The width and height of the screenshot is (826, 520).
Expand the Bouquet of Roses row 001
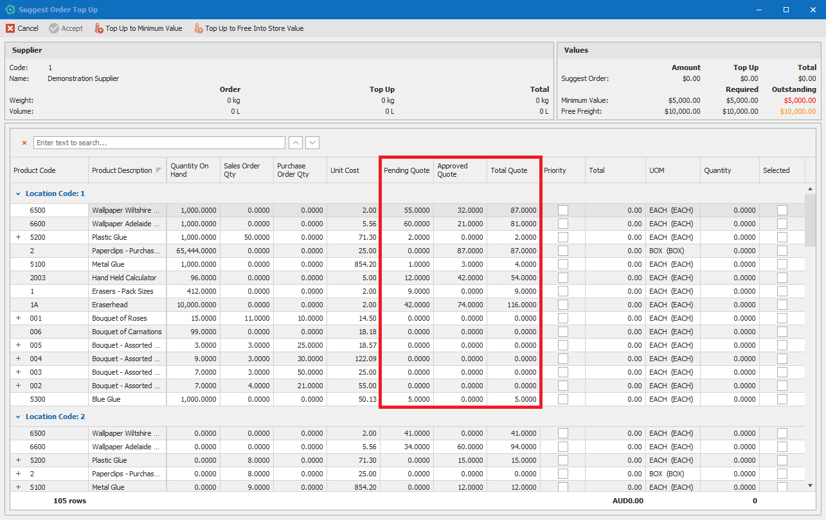18,318
